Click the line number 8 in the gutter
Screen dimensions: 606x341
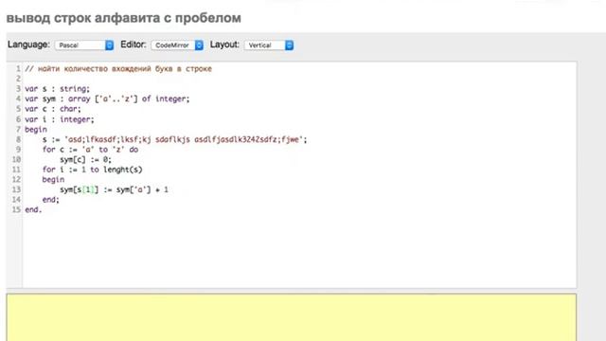pyautogui.click(x=18, y=139)
